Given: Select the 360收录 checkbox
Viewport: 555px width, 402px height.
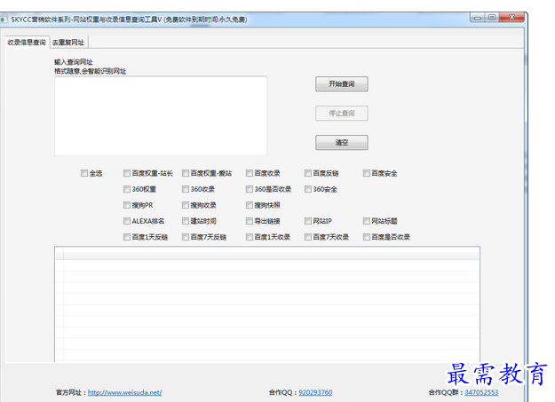Looking at the screenshot, I should (186, 189).
